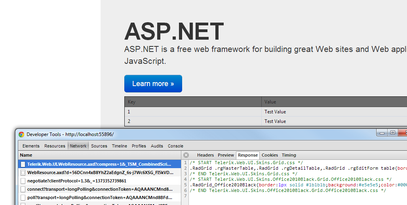
Task: Select the Network tab
Action: point(78,146)
